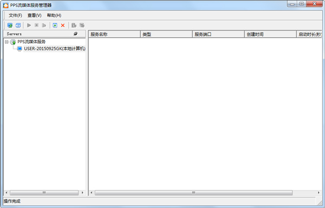Screen dimensions: 325x208
Task: Click the connect server toolbar icon
Action: point(10,25)
